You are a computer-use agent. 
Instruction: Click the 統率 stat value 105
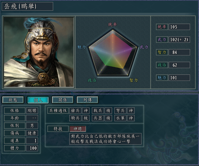[179, 27]
